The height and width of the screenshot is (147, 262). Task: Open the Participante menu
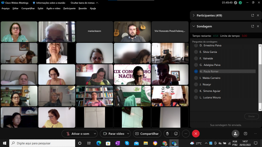tap(69, 8)
